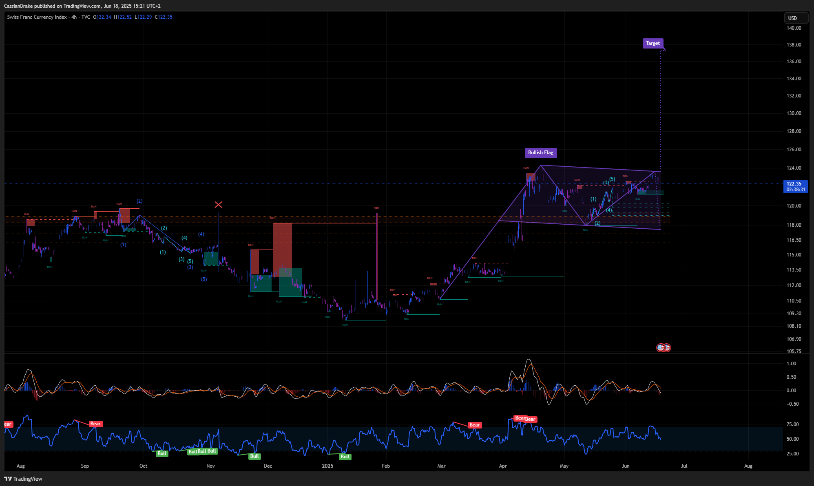Screen dimensions: 814x486
Task: Click the Jul label on time axis
Action: click(684, 466)
